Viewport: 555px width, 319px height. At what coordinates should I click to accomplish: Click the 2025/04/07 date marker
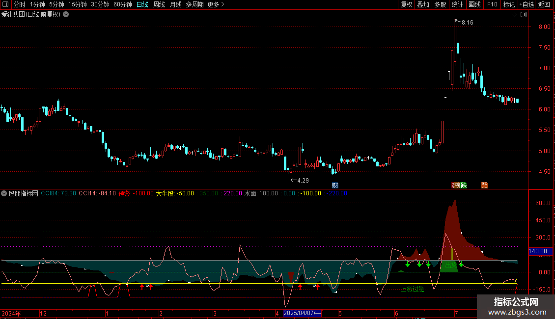[x=302, y=313]
